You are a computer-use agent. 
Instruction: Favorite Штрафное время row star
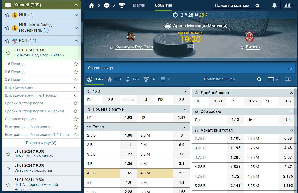[x=76, y=87]
